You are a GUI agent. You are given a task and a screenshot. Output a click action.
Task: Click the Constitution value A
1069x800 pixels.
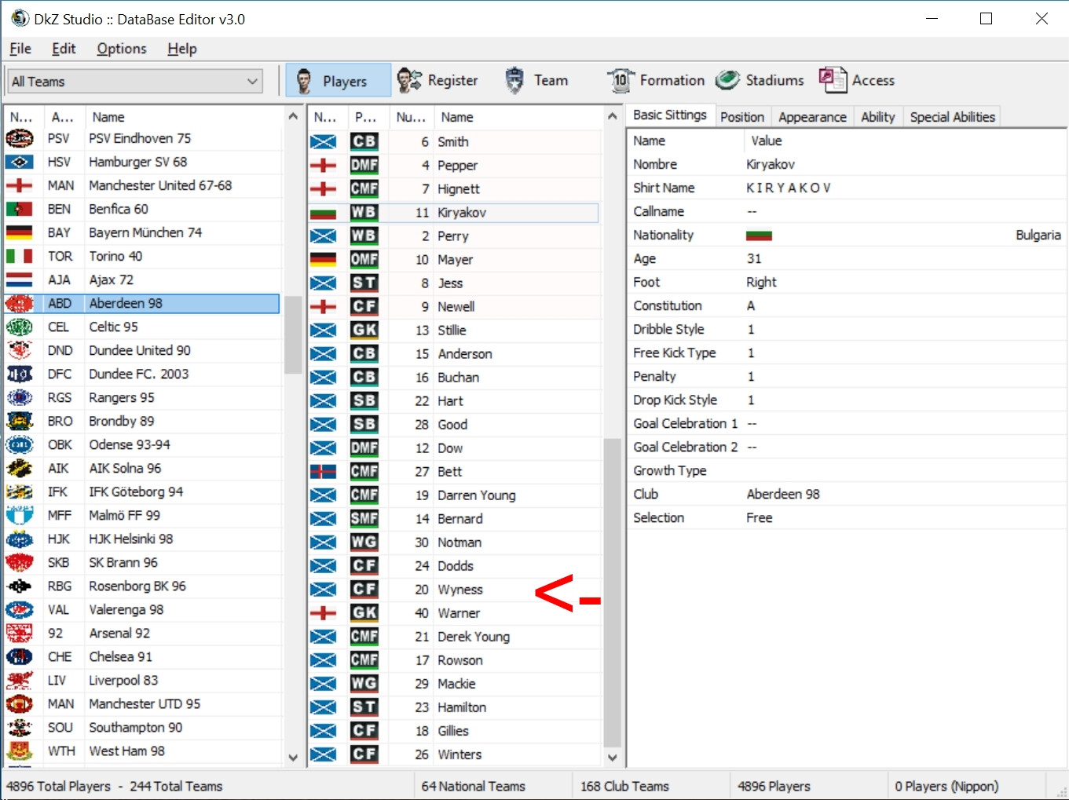[x=751, y=306]
